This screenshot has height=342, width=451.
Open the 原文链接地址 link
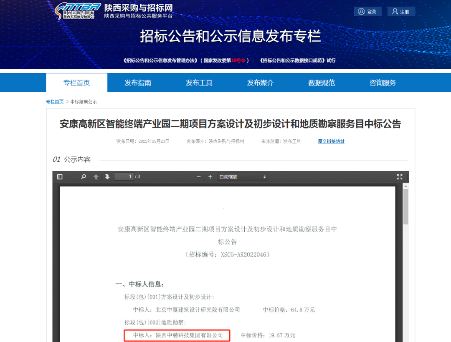331,141
